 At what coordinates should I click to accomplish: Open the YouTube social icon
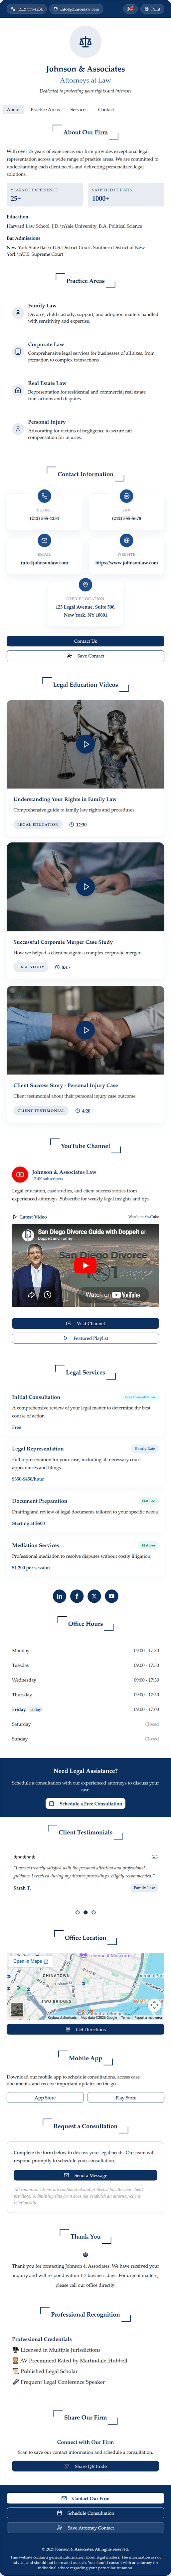tap(111, 1596)
